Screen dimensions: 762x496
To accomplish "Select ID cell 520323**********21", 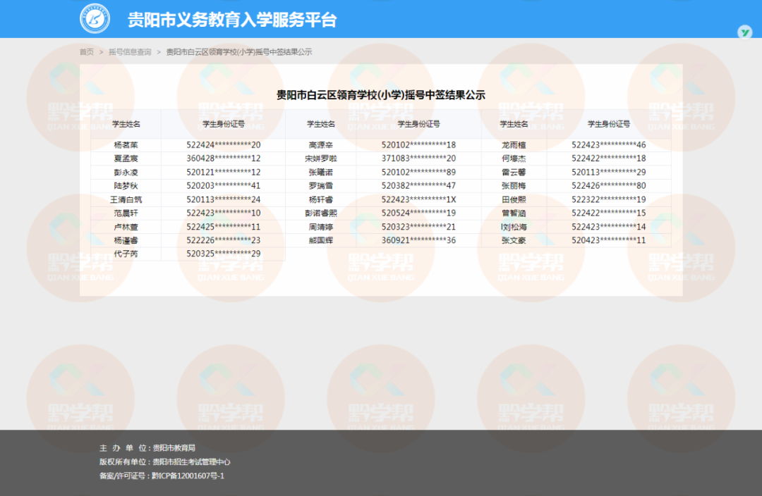I will pyautogui.click(x=418, y=227).
